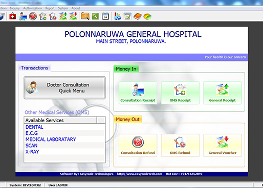
Task: Click the red Consultation Refund toolbar icon
Action: (x=33, y=16)
